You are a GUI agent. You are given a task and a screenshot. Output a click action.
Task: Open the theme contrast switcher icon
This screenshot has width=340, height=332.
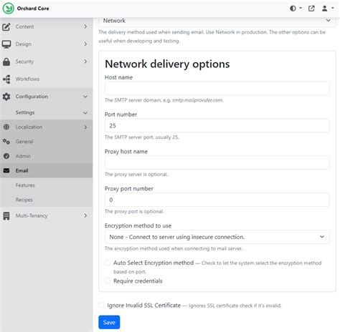tap(296, 9)
